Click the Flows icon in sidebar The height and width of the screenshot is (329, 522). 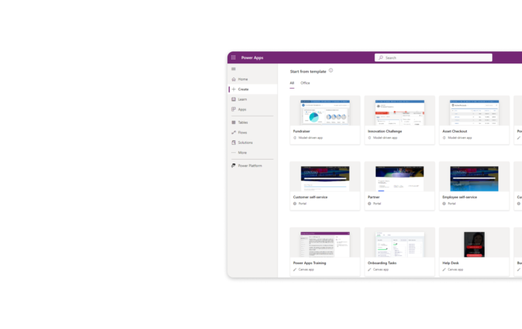[x=233, y=133]
